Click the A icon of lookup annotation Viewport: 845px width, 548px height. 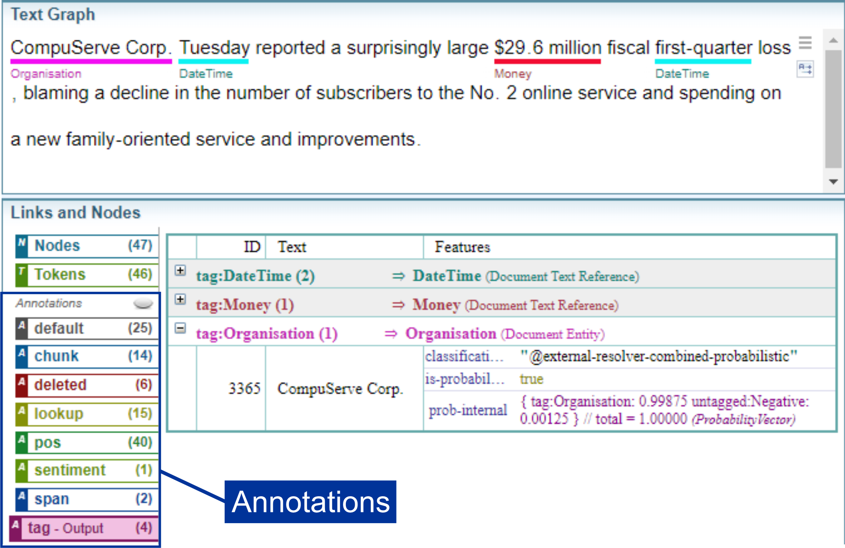pos(22,414)
